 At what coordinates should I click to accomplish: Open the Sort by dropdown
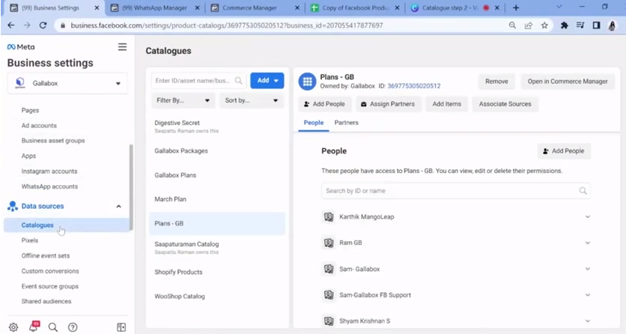252,100
